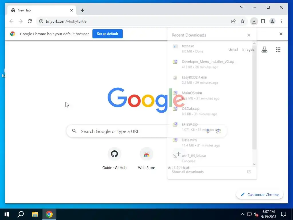Expand the tab search chevron
The height and width of the screenshot is (220, 293).
[242, 7]
